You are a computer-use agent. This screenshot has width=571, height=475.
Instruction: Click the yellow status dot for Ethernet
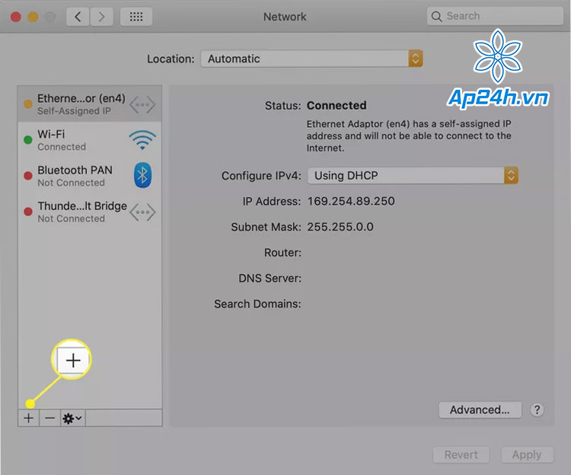(x=28, y=104)
